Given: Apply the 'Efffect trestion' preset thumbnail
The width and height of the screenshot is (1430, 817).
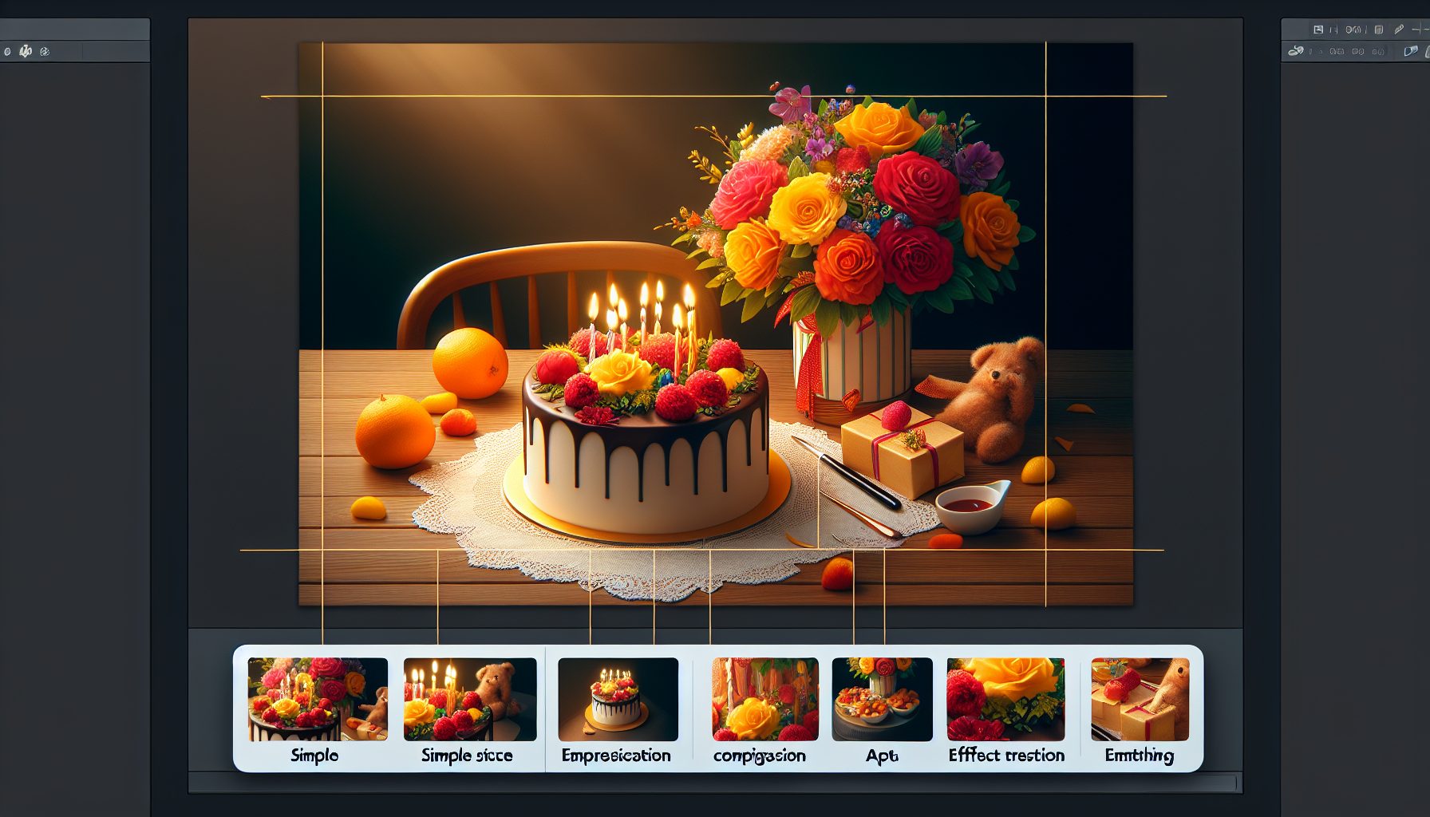Looking at the screenshot, I should (1005, 699).
